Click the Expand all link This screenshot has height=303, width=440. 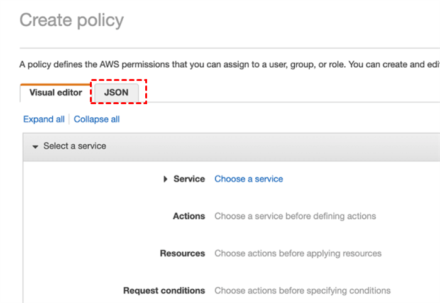tap(43, 119)
